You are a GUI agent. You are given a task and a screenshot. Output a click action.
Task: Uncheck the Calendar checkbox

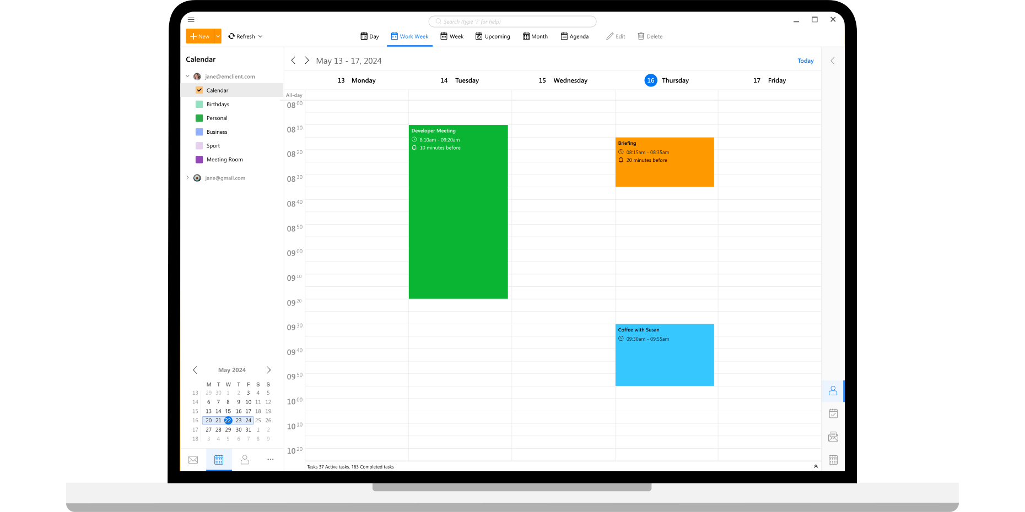[199, 90]
